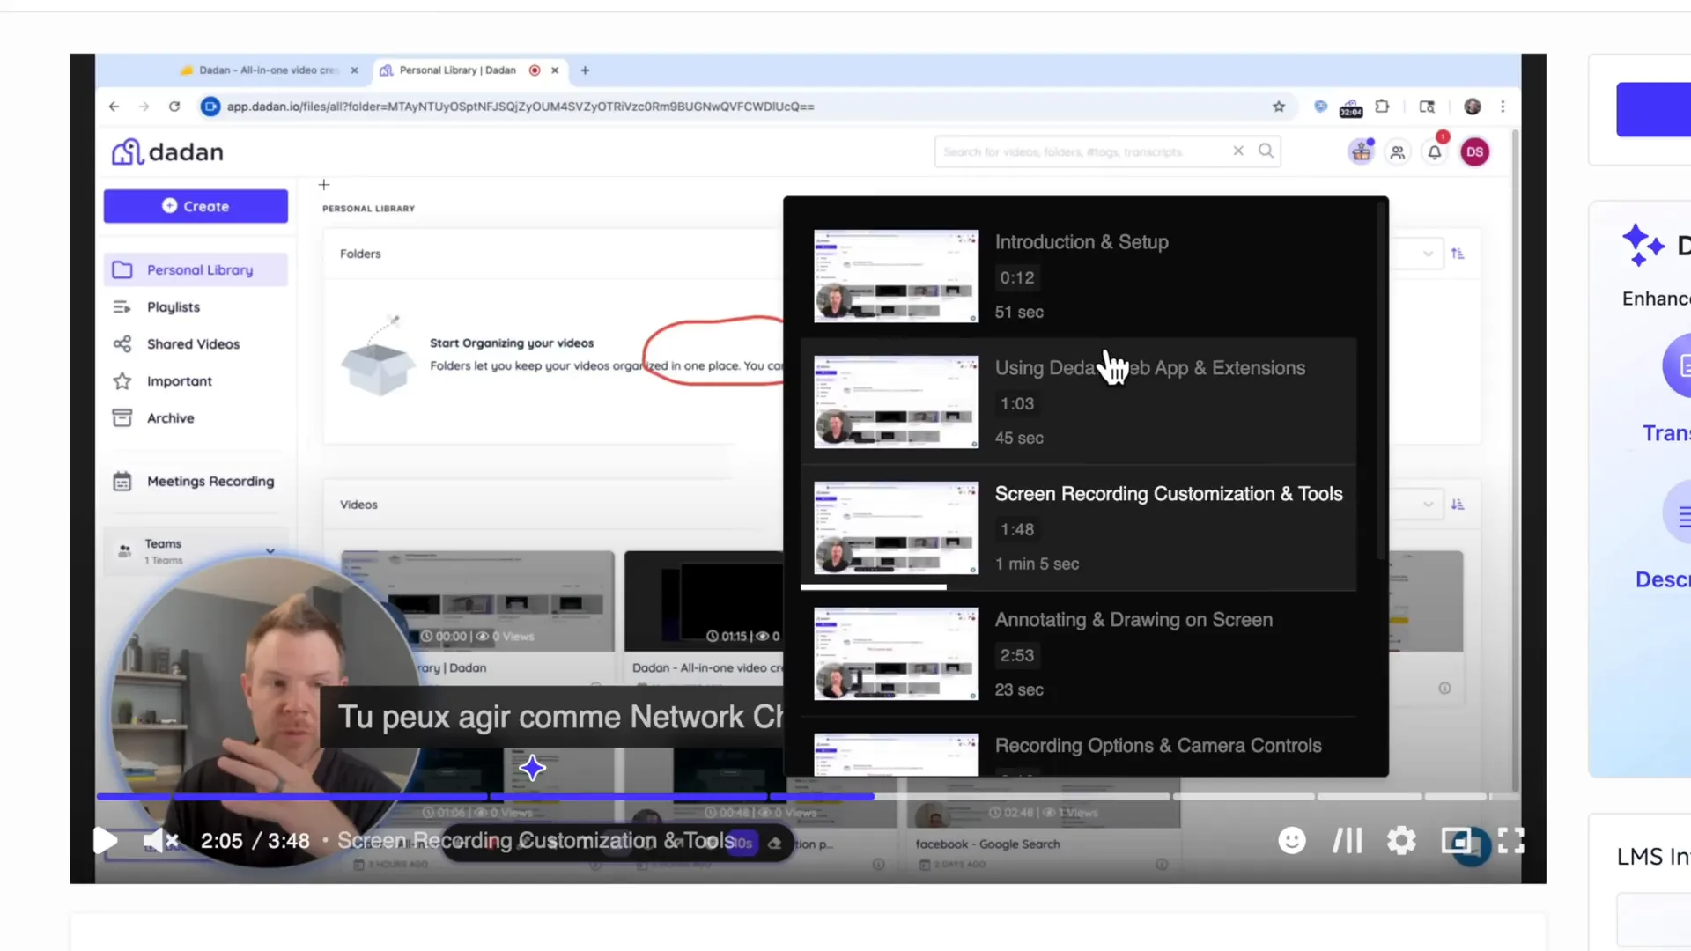
Task: Open Personal Library in the sidebar
Action: point(196,269)
